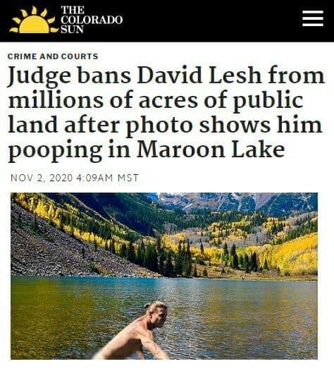
Task: Open the hamburger menu icon
Action: point(313,18)
